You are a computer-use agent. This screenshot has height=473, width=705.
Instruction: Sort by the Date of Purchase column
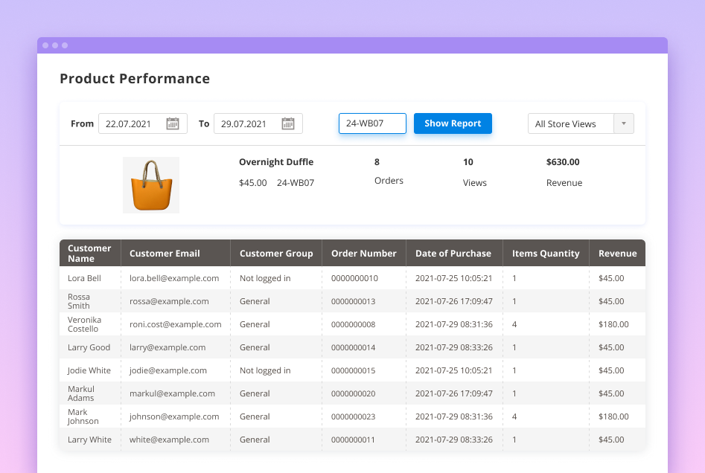point(454,253)
